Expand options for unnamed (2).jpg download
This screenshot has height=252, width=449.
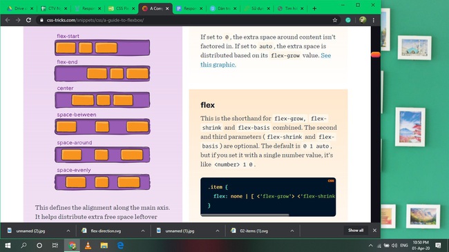[68, 231]
